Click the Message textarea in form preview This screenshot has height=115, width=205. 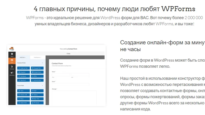click(x=74, y=98)
